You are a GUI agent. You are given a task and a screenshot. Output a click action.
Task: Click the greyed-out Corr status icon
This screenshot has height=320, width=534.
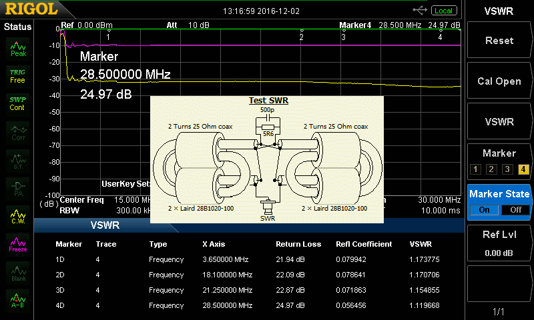click(18, 132)
